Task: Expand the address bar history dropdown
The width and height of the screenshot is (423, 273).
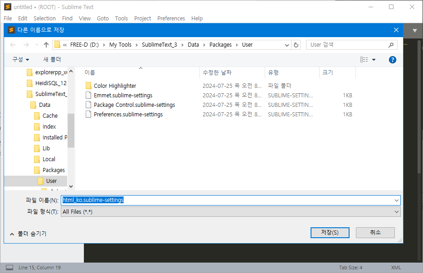Action: pyautogui.click(x=287, y=45)
